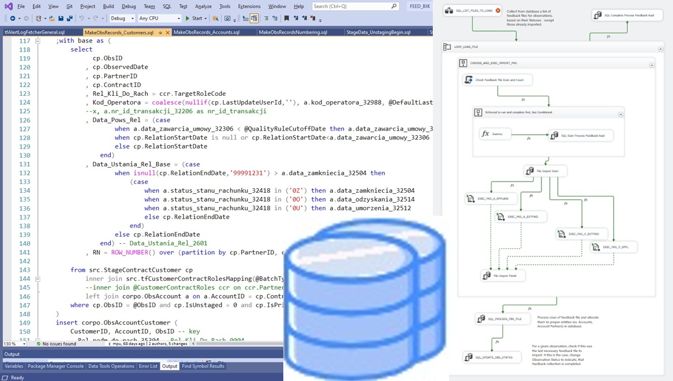Select the File Import Start task
673x381 pixels.
(546, 171)
